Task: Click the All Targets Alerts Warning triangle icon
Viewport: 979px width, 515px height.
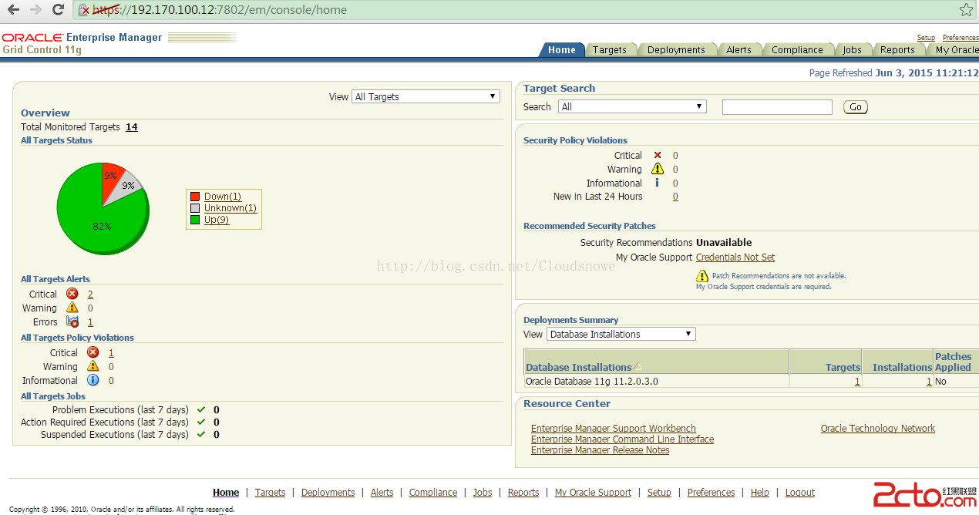Action: [72, 308]
